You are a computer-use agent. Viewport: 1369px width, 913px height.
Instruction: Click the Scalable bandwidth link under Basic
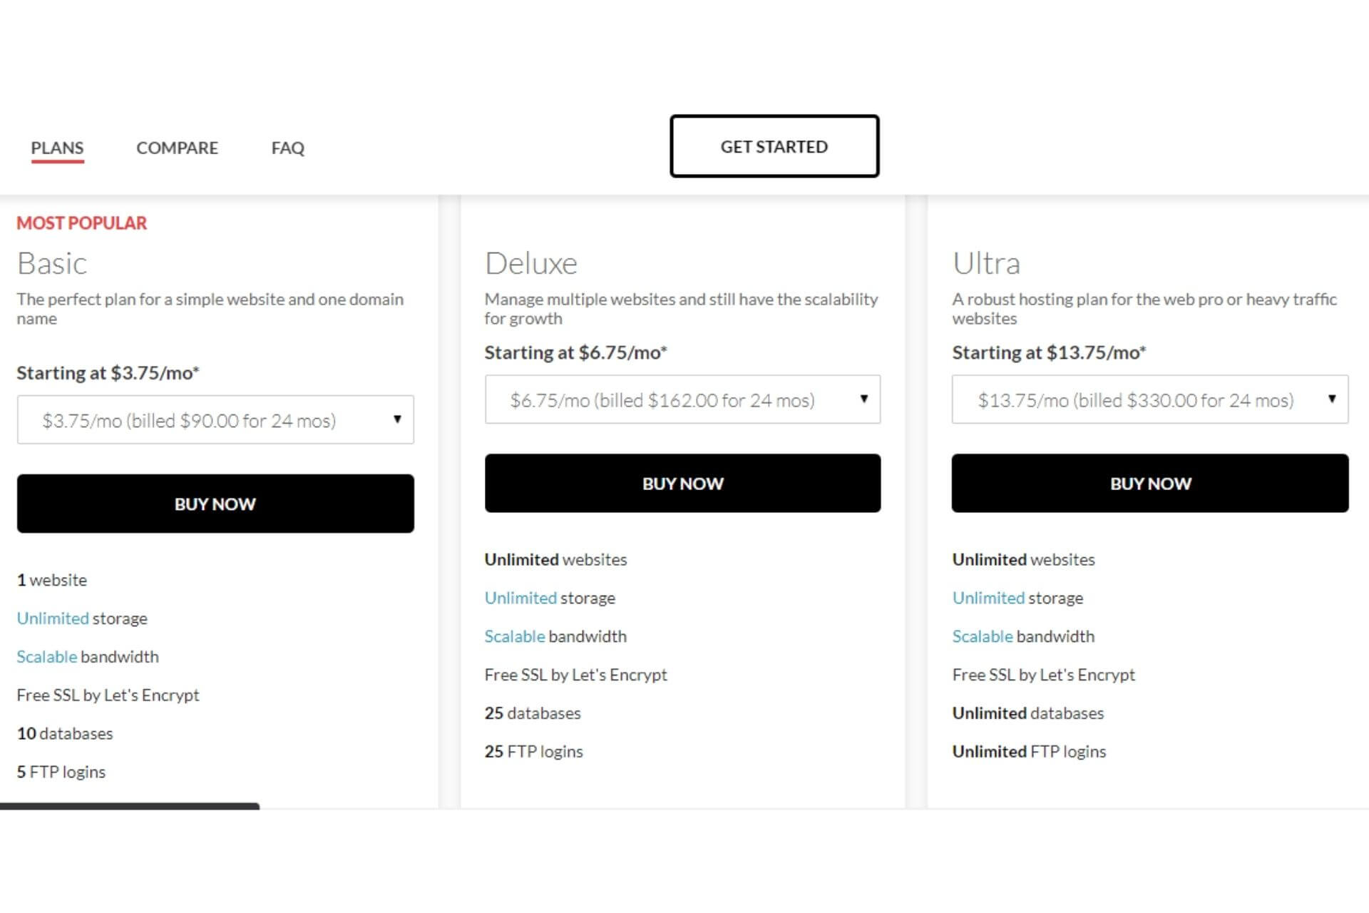tap(47, 657)
